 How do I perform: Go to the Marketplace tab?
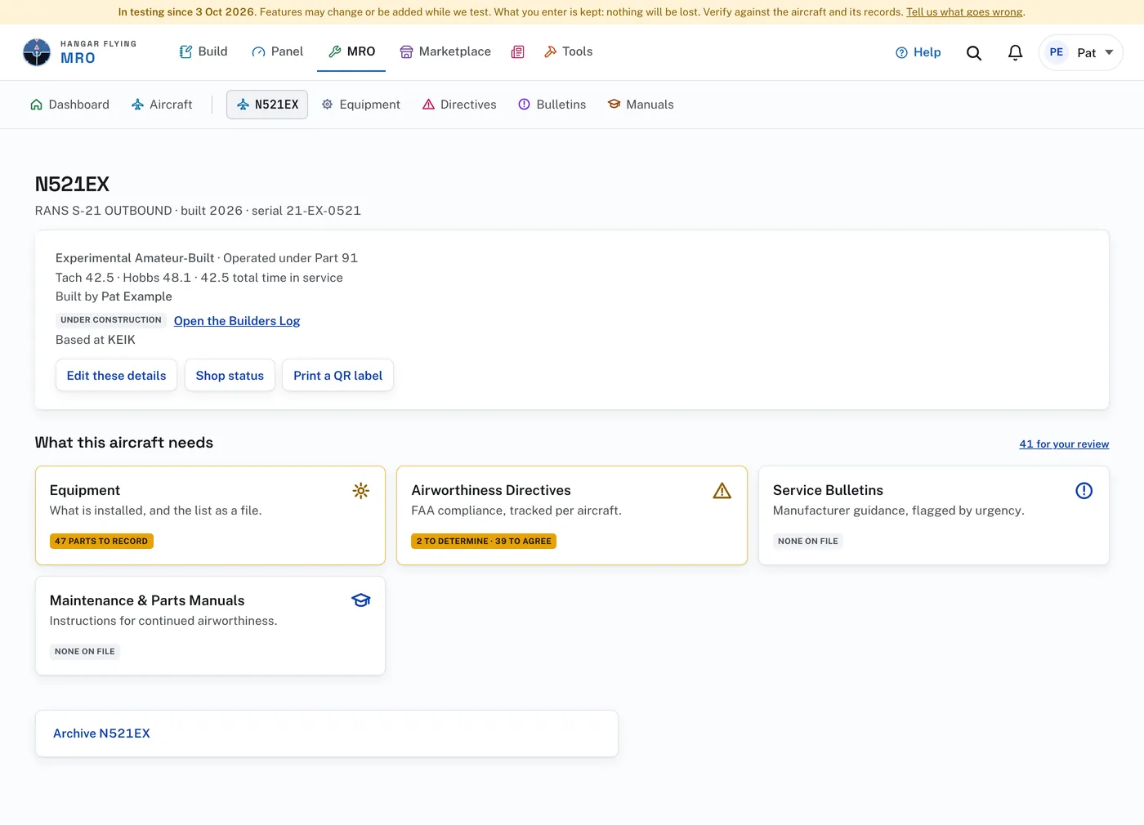tap(445, 51)
